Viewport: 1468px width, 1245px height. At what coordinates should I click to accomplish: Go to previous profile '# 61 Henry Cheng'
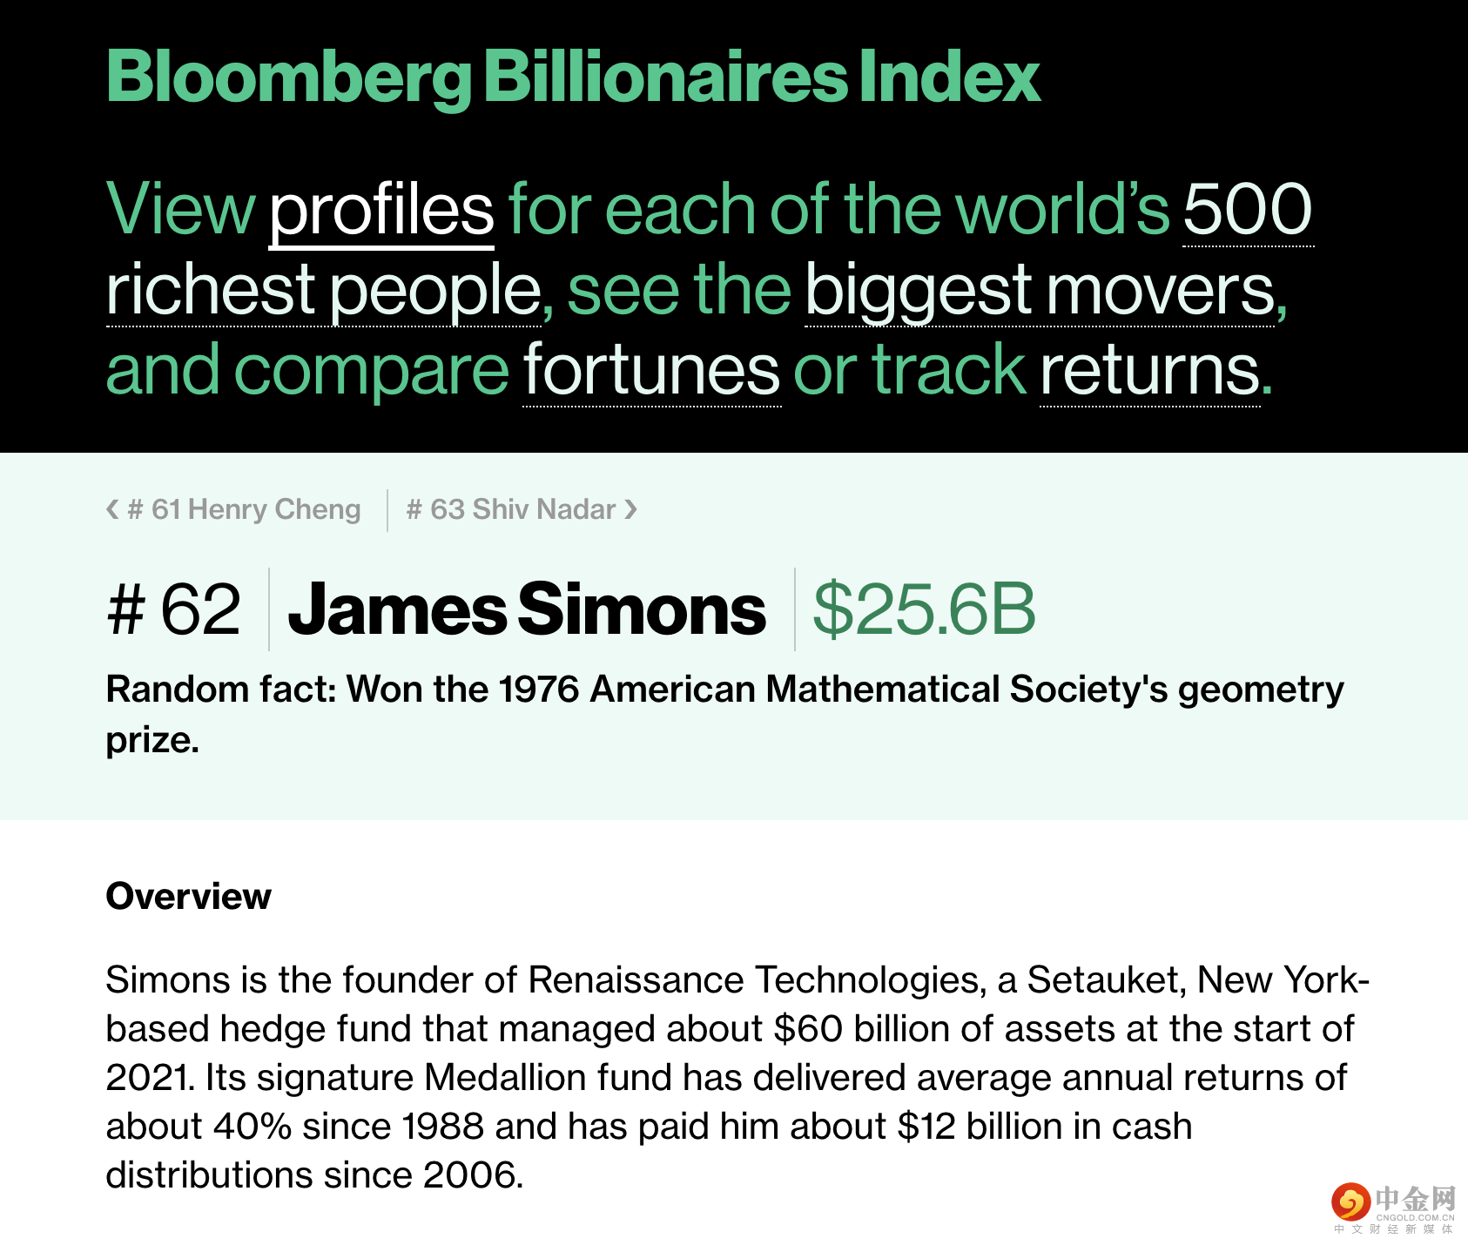click(244, 509)
